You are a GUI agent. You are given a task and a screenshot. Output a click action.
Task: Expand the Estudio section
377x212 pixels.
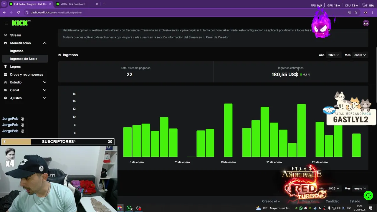point(45,82)
